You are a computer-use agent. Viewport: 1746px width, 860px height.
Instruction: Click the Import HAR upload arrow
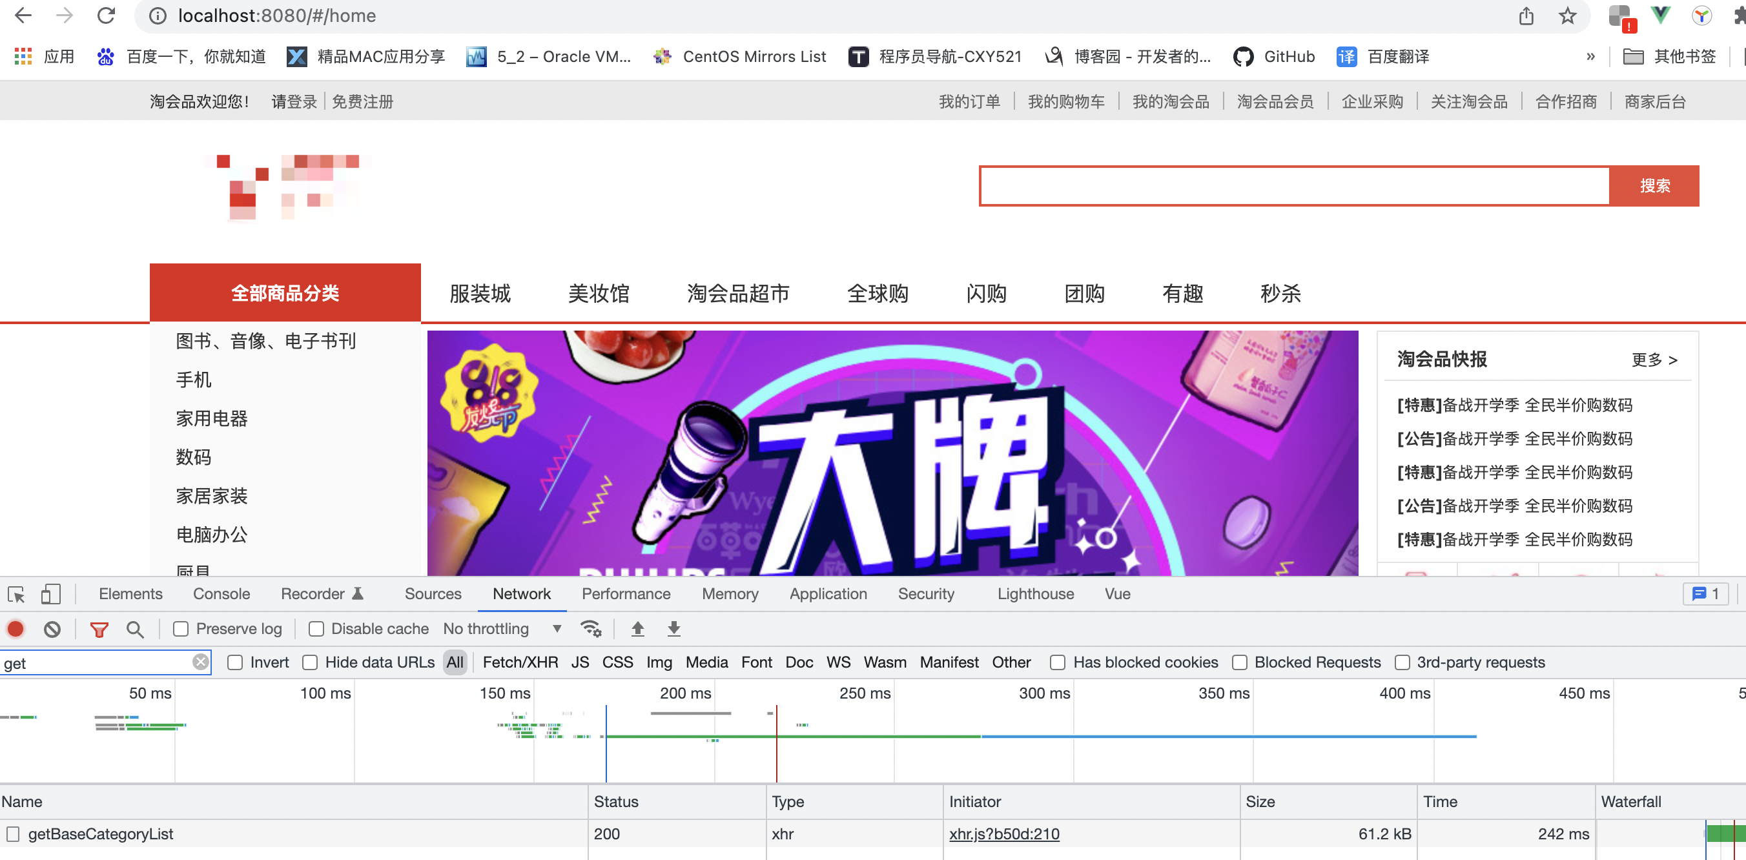(637, 629)
